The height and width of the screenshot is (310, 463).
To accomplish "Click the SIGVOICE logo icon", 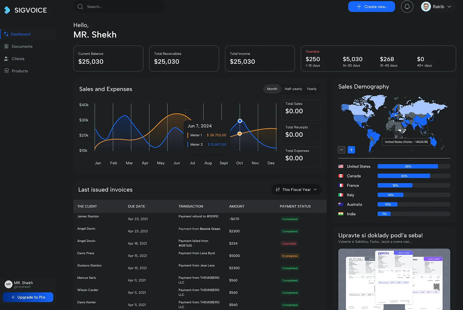I will 7,10.
